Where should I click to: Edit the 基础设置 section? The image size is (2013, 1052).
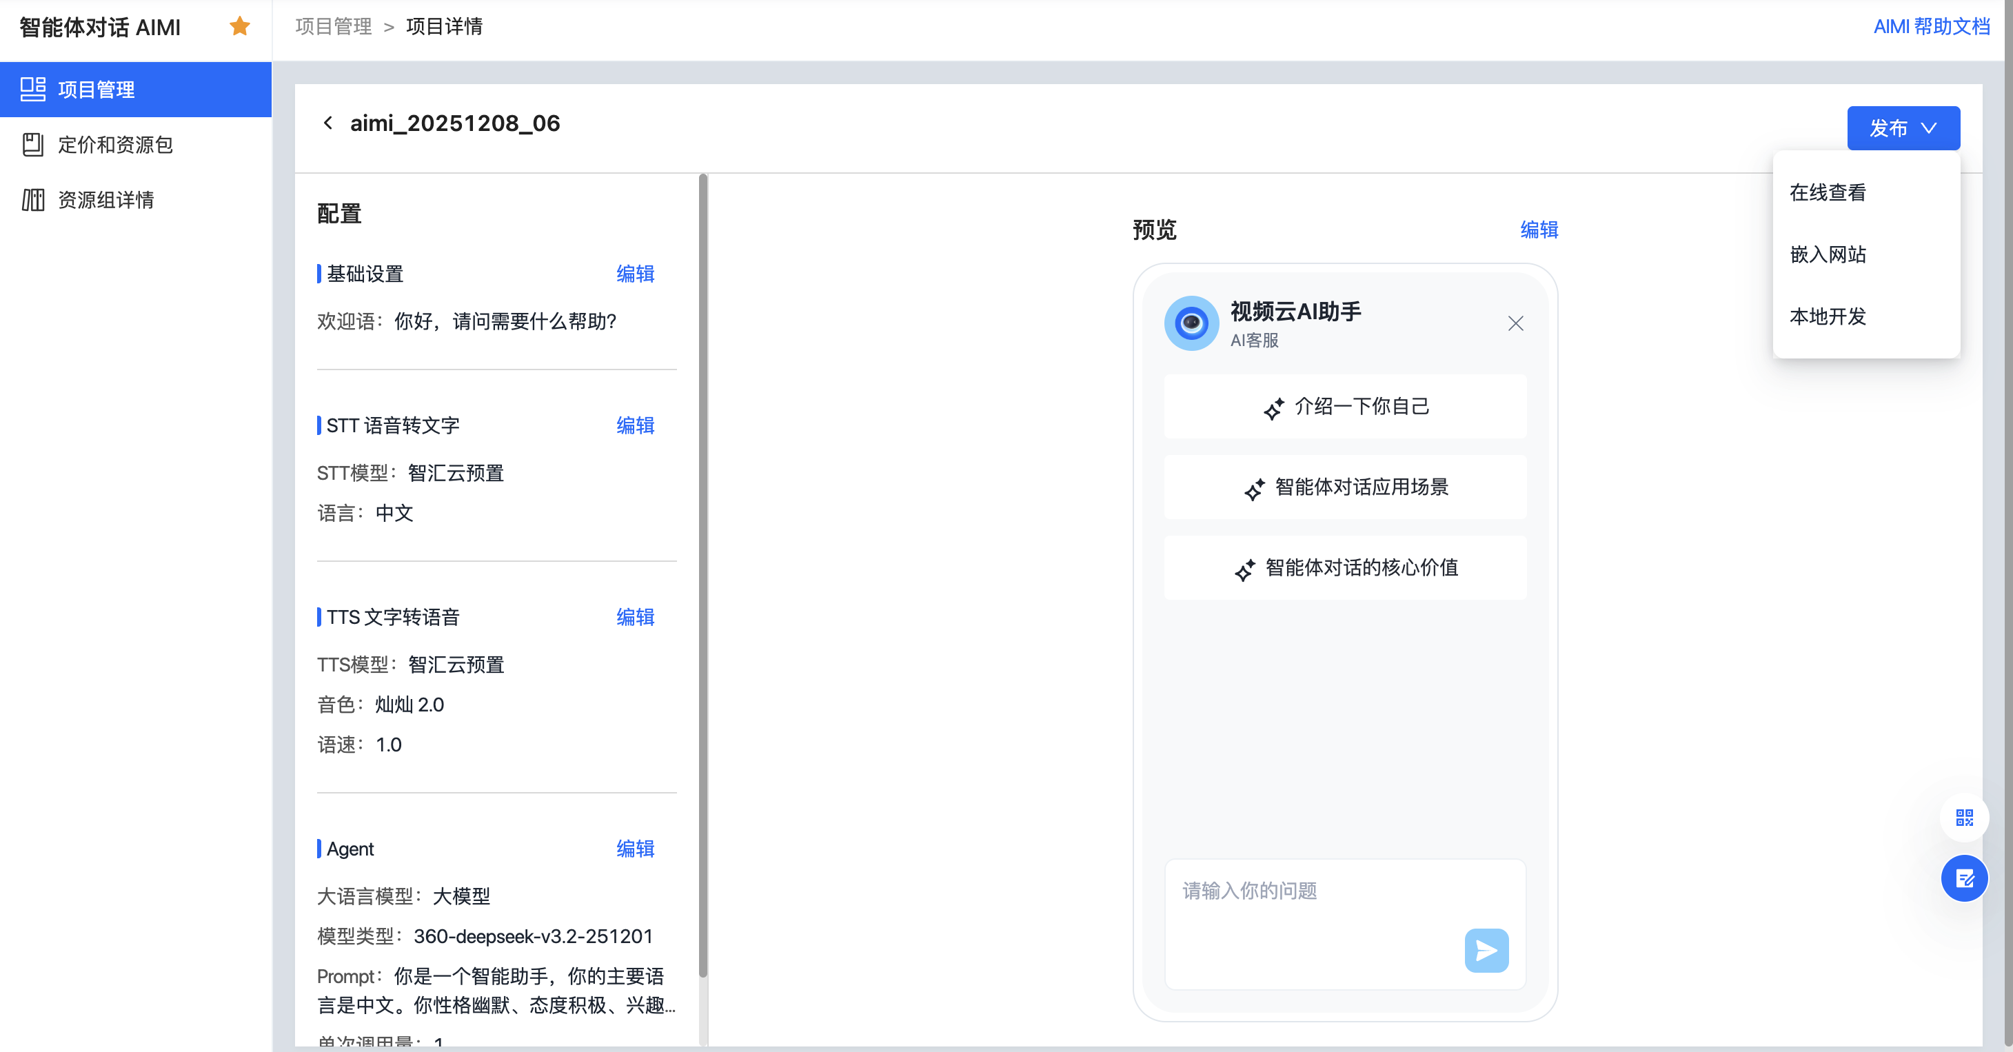(634, 274)
